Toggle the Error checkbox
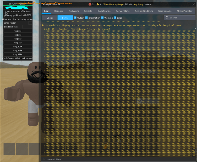The width and height of the screenshot is (197, 162). pos(115,18)
